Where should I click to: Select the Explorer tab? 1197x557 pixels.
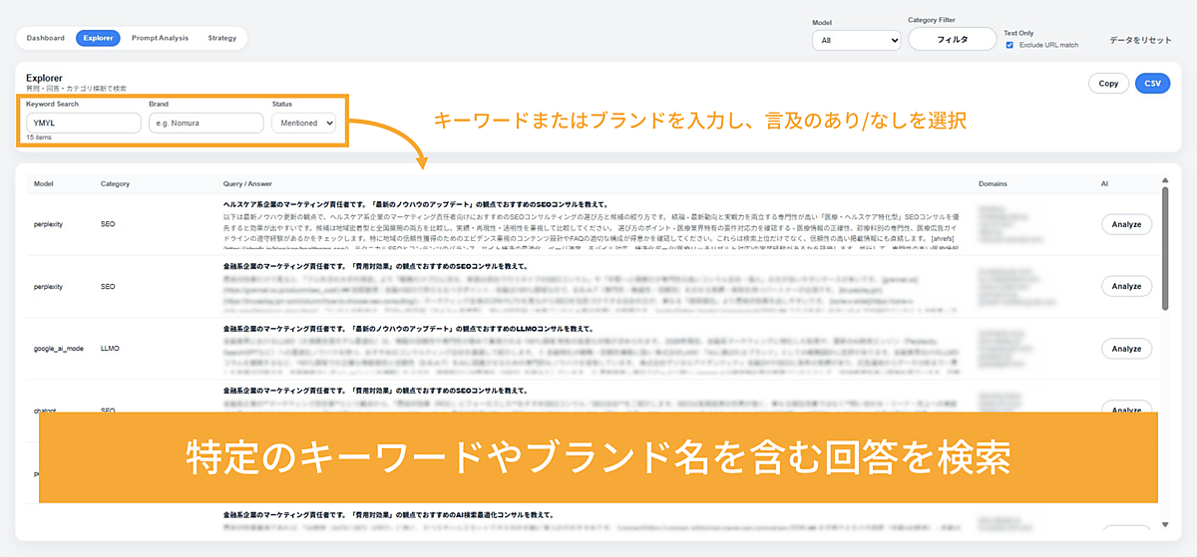pos(98,38)
